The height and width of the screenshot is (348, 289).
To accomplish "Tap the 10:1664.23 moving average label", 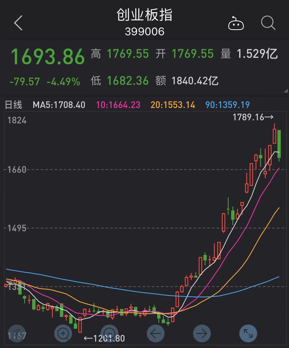I will pos(118,105).
